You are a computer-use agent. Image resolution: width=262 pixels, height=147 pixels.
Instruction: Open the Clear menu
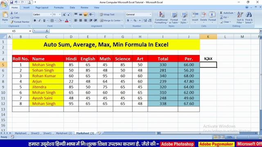[x=226, y=22]
